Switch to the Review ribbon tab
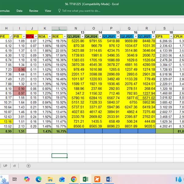 pyautogui.click(x=34, y=11)
